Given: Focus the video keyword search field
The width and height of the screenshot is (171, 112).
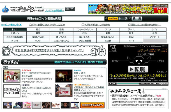Looking at the screenshot, I should [83, 18].
